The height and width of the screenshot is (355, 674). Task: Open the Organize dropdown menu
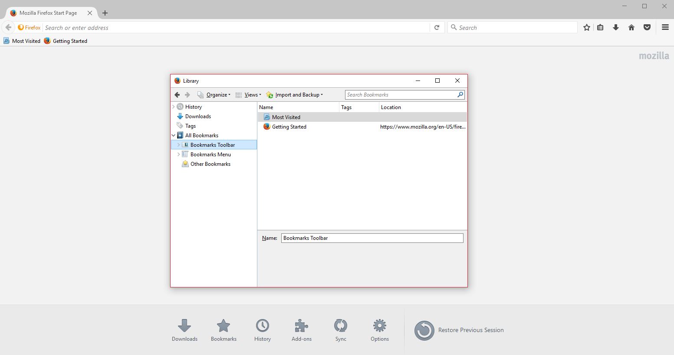tap(218, 95)
